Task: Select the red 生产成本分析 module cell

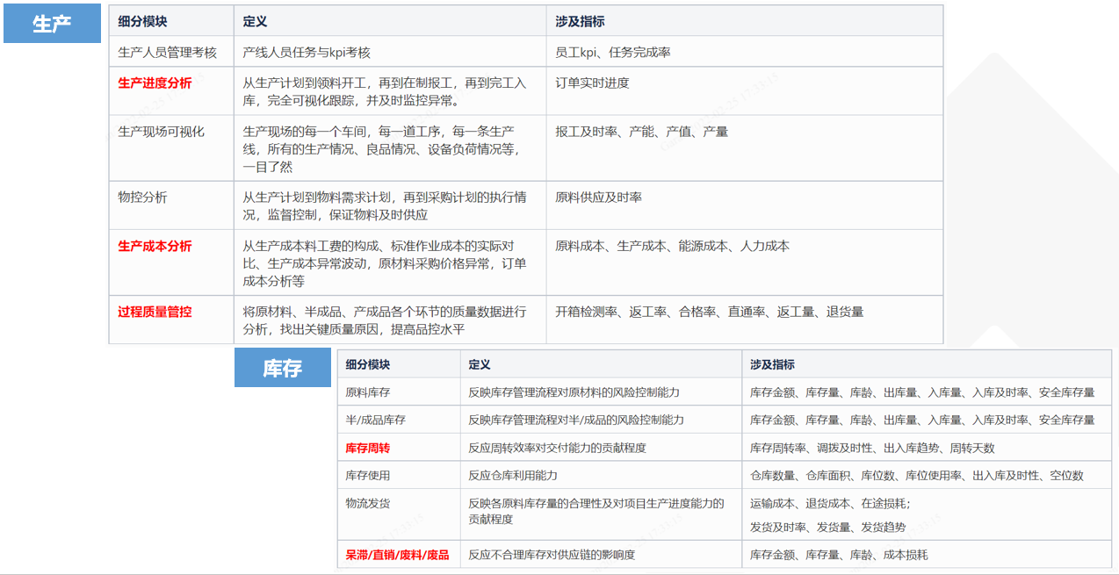Action: (155, 247)
